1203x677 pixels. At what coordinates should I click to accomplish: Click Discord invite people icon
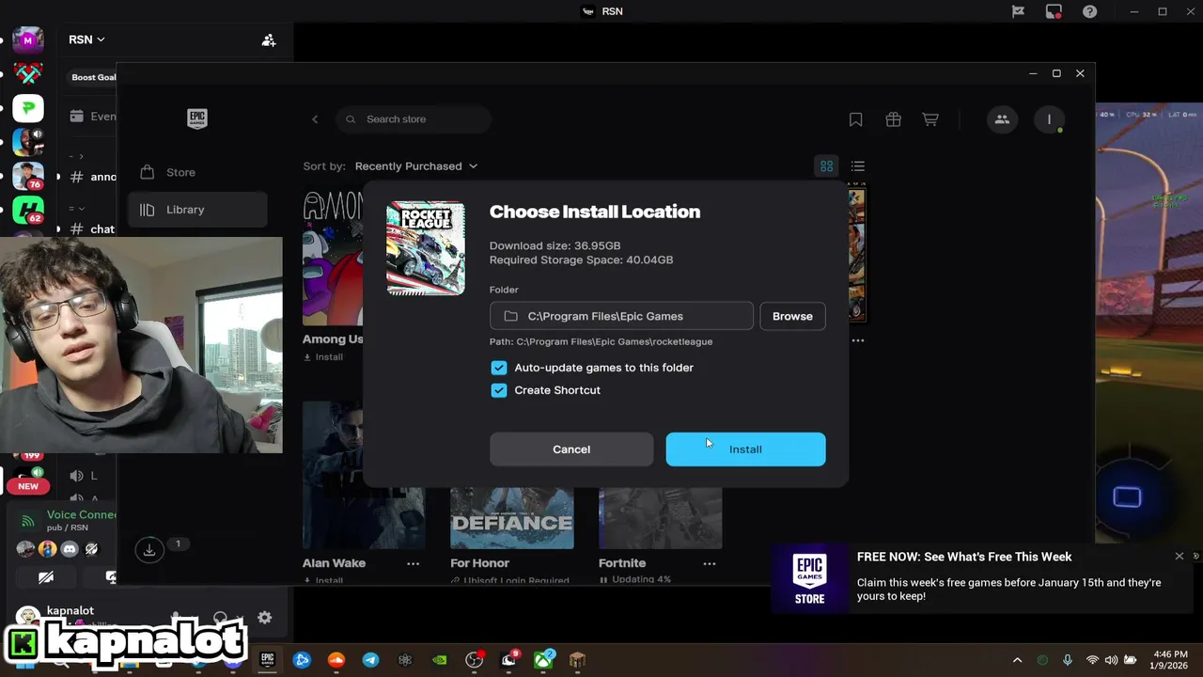click(269, 40)
